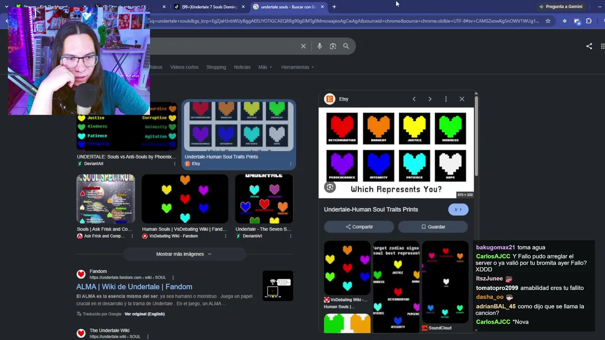Open the Pregunta a Gemini button
The image size is (605, 340).
point(561,7)
